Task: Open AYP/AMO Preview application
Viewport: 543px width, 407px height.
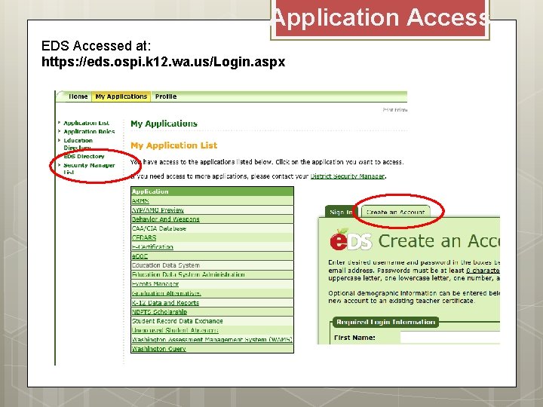Action: [x=158, y=210]
